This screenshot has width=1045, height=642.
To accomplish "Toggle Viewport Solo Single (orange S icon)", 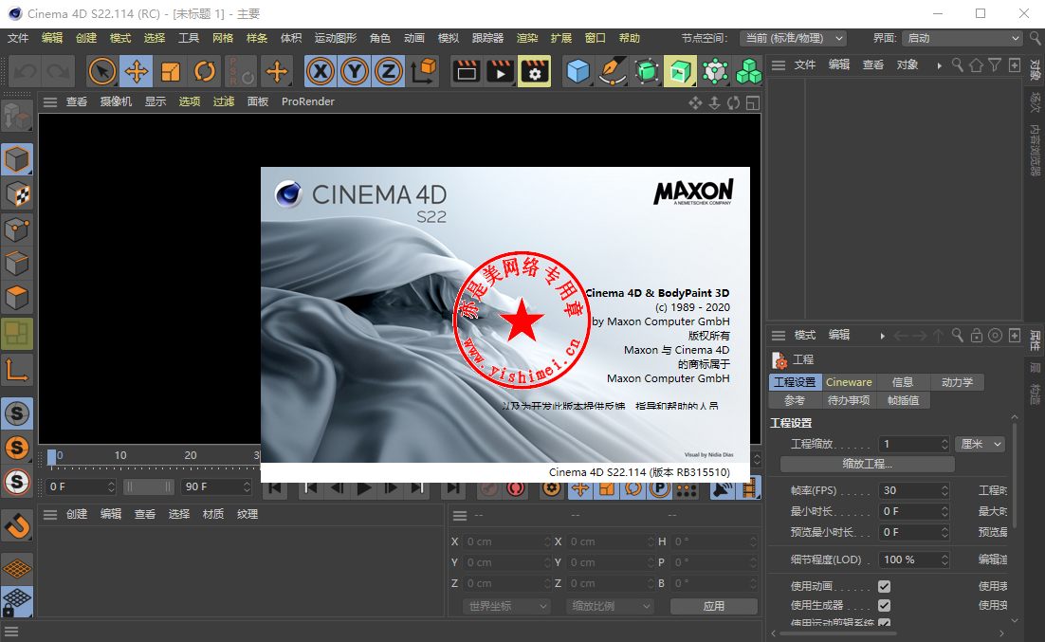I will [x=17, y=448].
